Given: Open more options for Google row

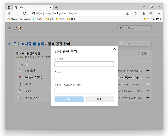Looking at the screenshot, I should 148,77.
